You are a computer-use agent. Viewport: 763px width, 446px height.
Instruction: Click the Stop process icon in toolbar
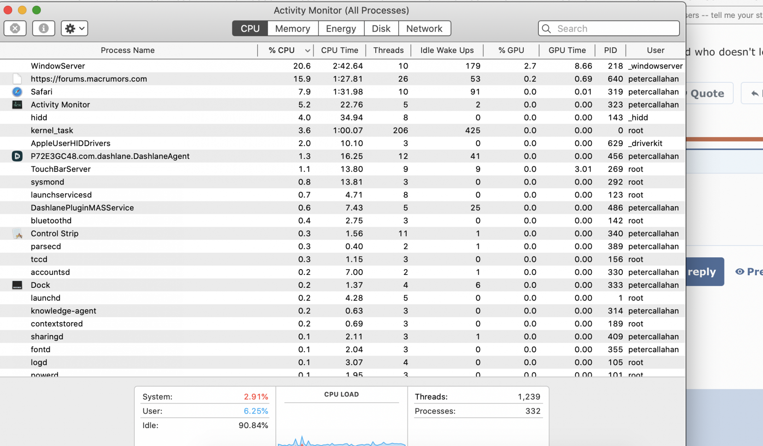pos(15,28)
